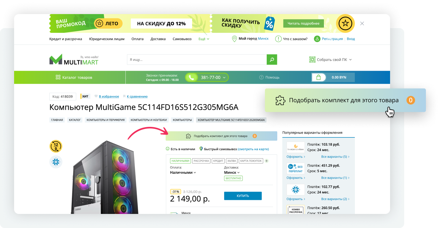
Task: Add product via 'В избранное' link
Action: pyautogui.click(x=109, y=96)
